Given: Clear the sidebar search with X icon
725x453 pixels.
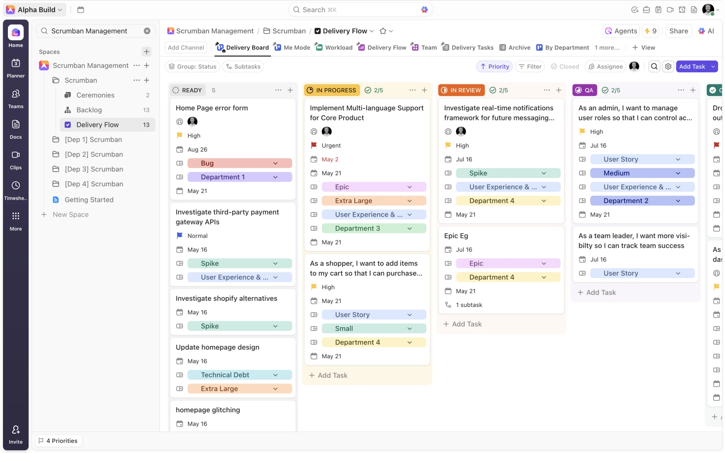Looking at the screenshot, I should tap(147, 31).
